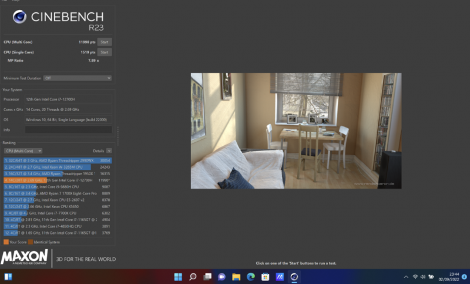The height and width of the screenshot is (284, 470).
Task: Open File Explorer from the taskbar
Action: [236, 276]
